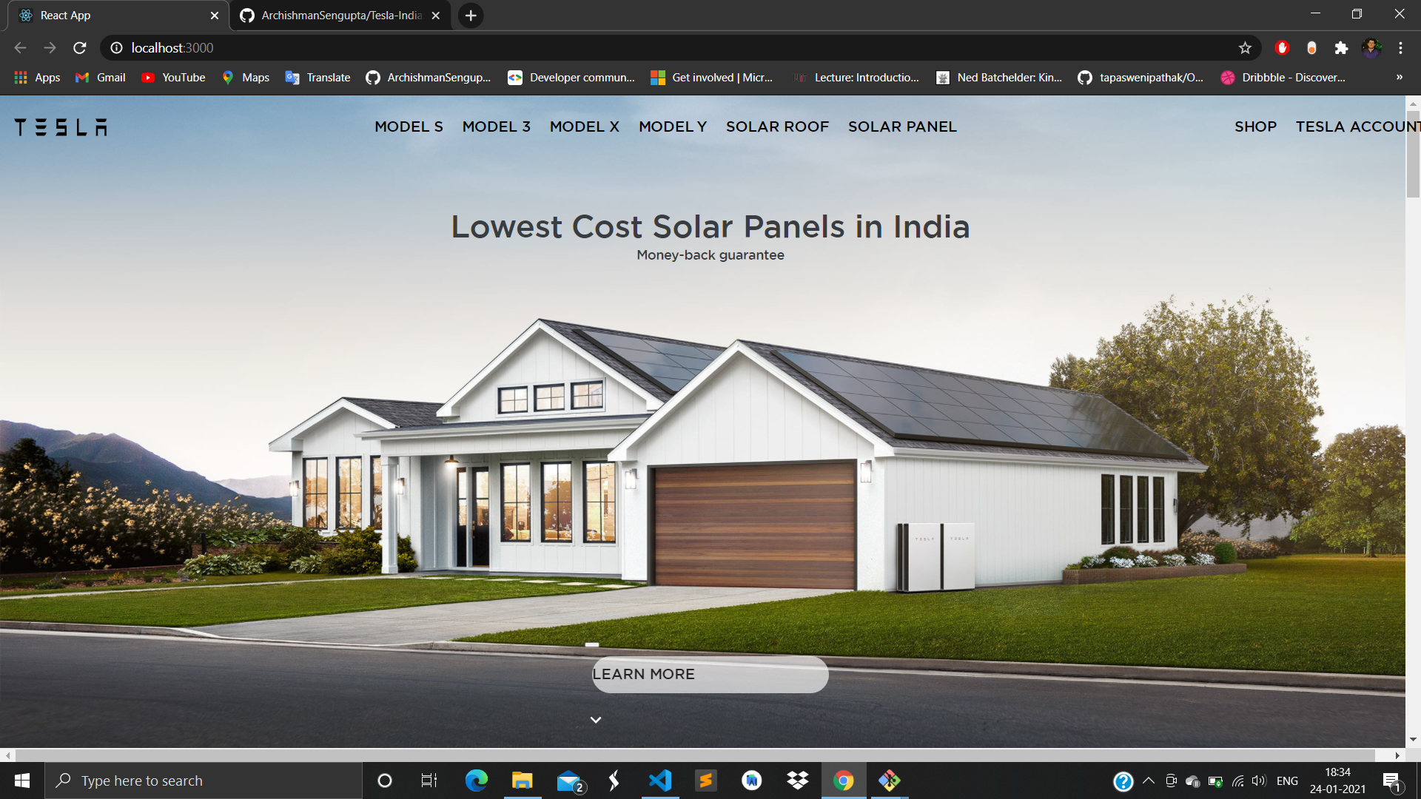Viewport: 1421px width, 799px height.
Task: Open Microsoft Edge from taskbar
Action: pyautogui.click(x=476, y=781)
